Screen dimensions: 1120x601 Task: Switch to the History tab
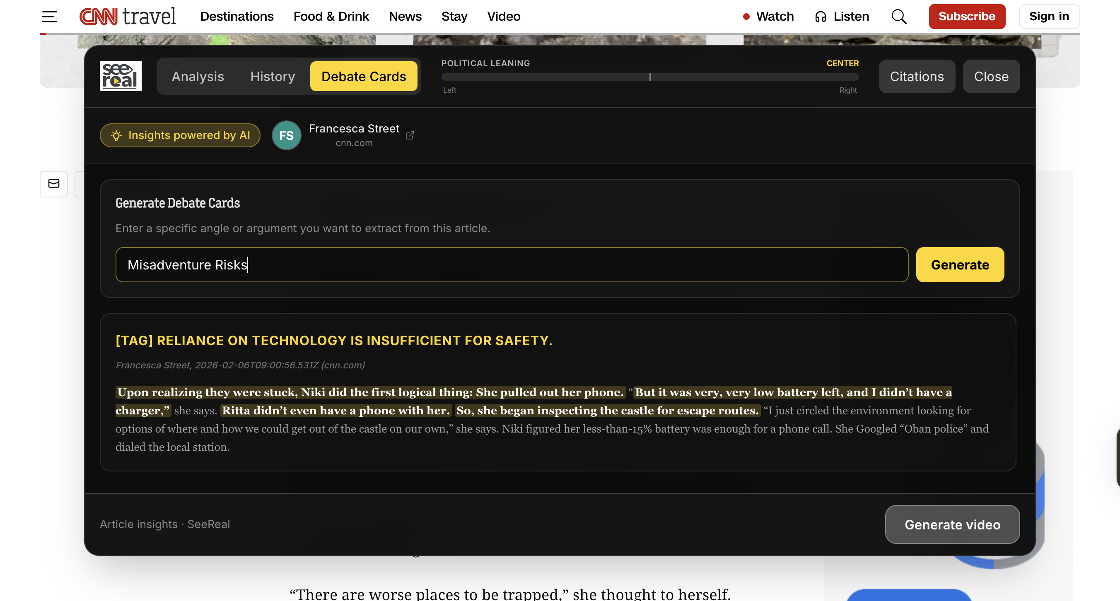point(273,77)
